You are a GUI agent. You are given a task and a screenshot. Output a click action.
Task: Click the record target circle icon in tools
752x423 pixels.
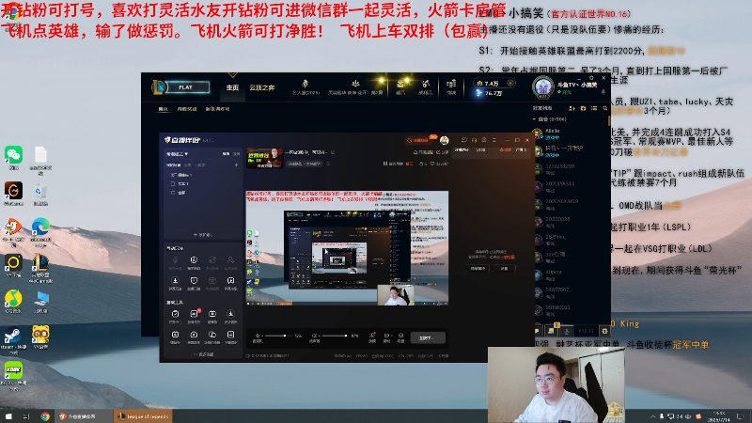point(194,260)
